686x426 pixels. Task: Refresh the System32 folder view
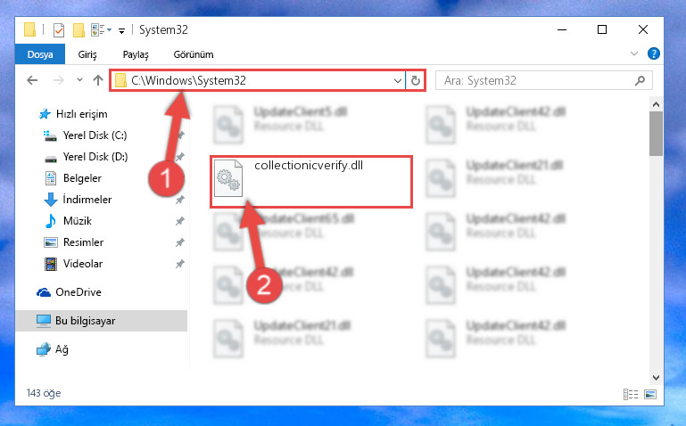click(415, 80)
